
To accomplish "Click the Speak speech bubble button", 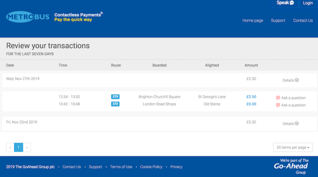I will click(285, 3).
